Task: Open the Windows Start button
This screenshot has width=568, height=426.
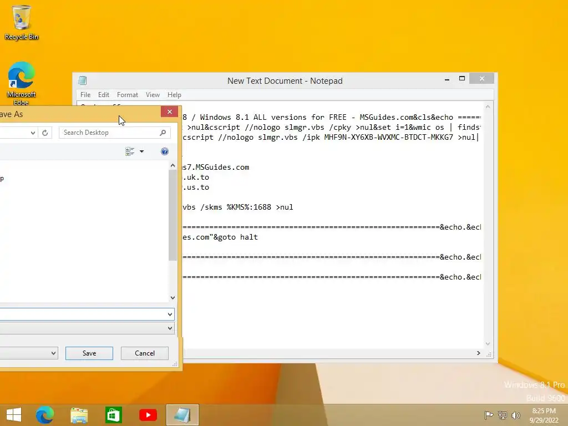Action: (14, 415)
